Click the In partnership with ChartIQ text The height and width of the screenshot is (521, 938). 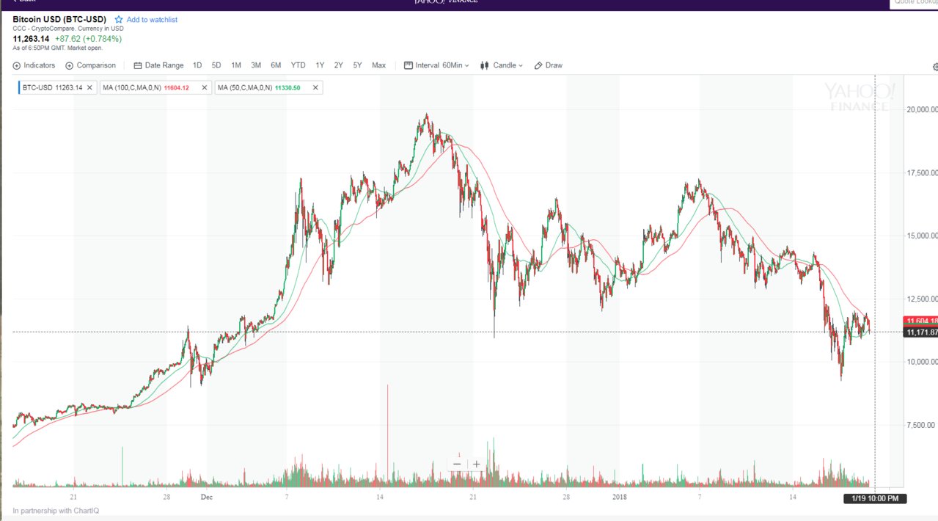pyautogui.click(x=56, y=511)
